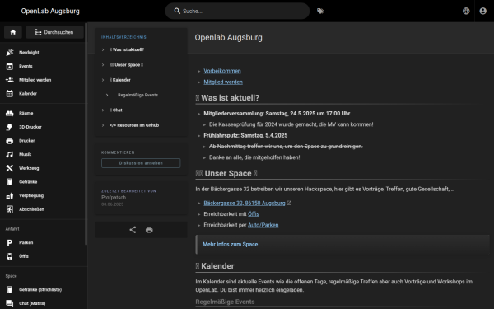Expand 'Resourcen im Github' contents chevron

[x=103, y=125]
